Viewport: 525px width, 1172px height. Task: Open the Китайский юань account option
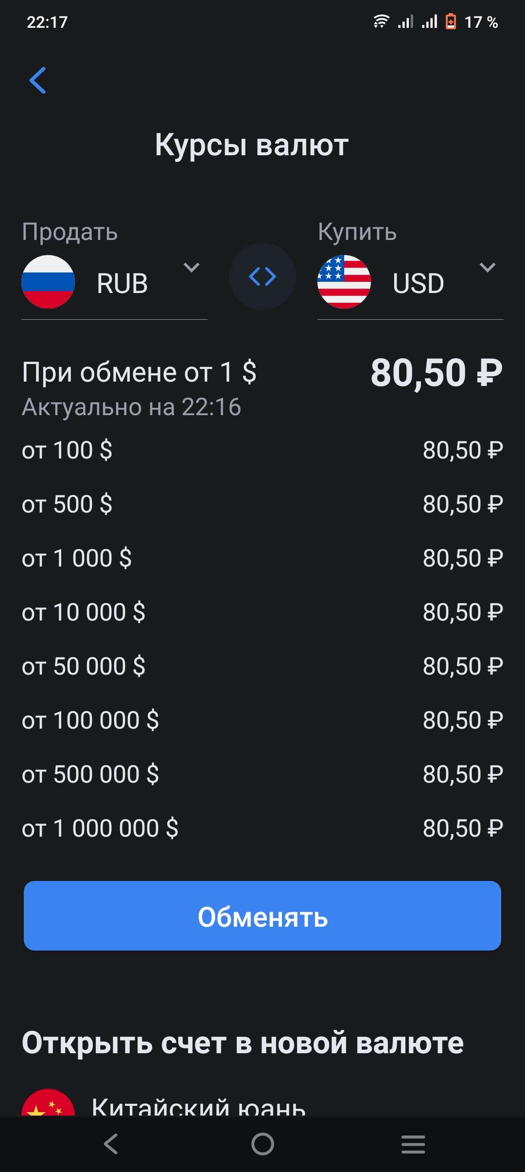pyautogui.click(x=198, y=1106)
